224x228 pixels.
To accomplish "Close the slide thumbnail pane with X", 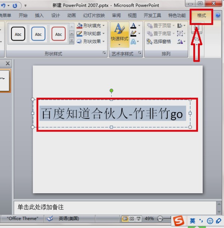I will click(7, 63).
